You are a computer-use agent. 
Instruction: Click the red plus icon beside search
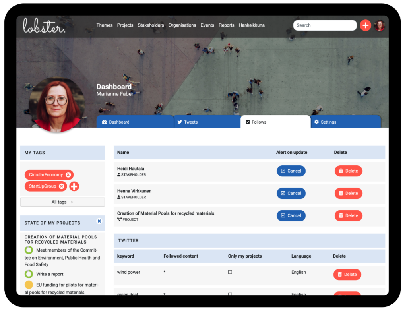(x=365, y=25)
